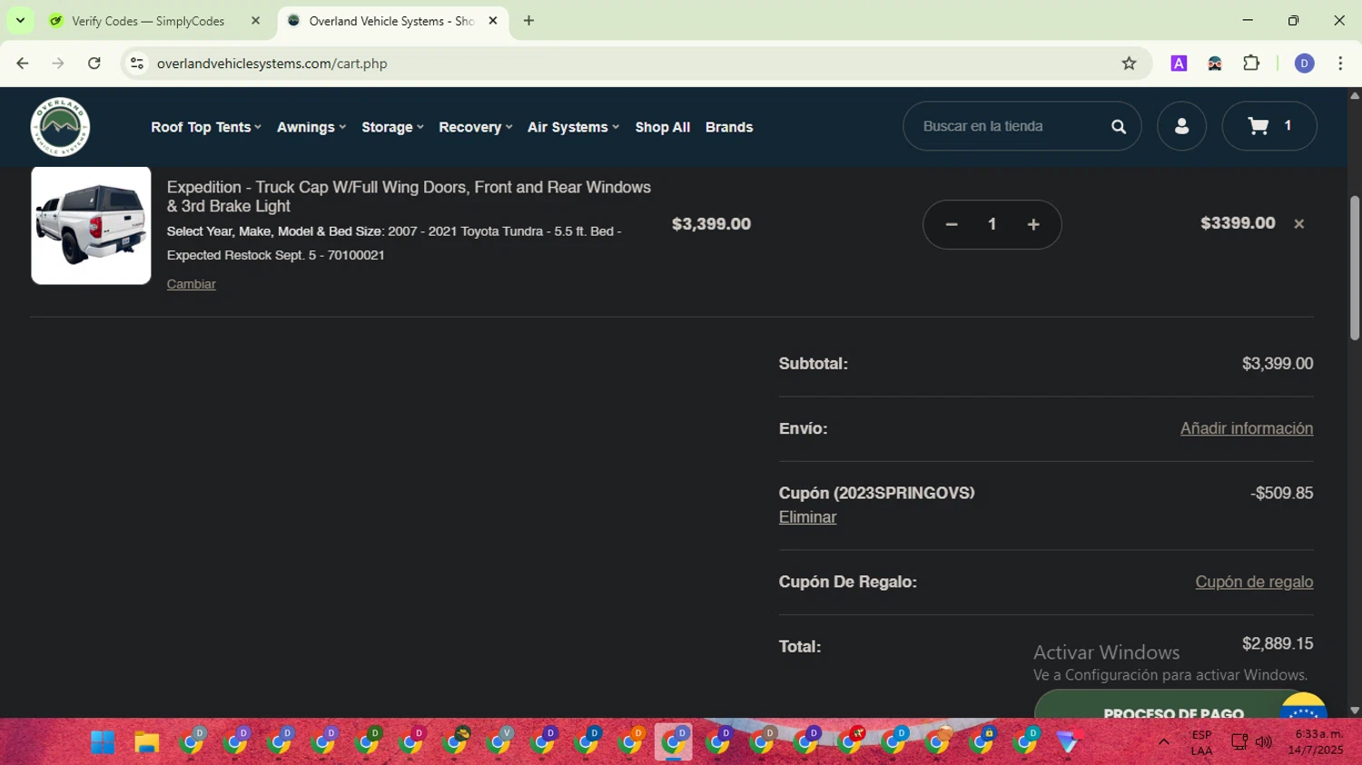Click the Cupón de regalo link
Viewport: 1362px width, 765px height.
click(x=1254, y=582)
